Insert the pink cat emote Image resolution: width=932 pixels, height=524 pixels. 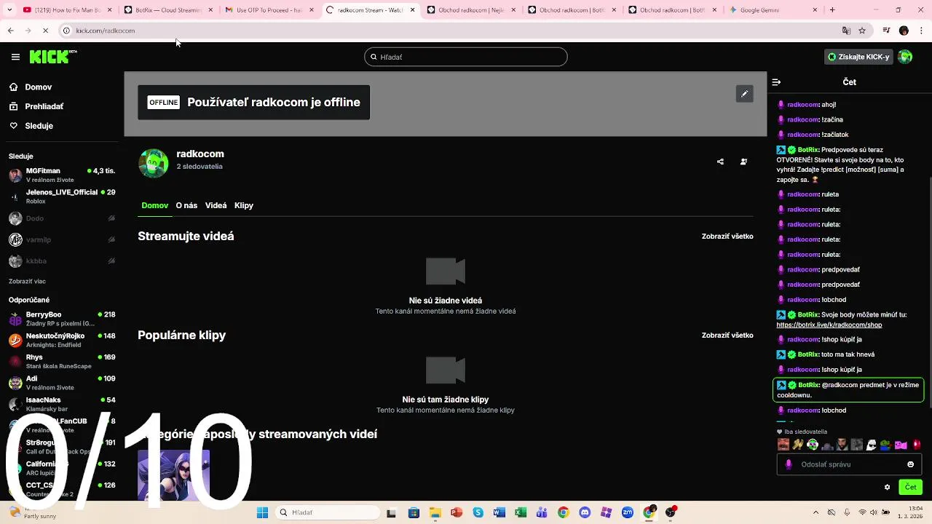pos(901,445)
